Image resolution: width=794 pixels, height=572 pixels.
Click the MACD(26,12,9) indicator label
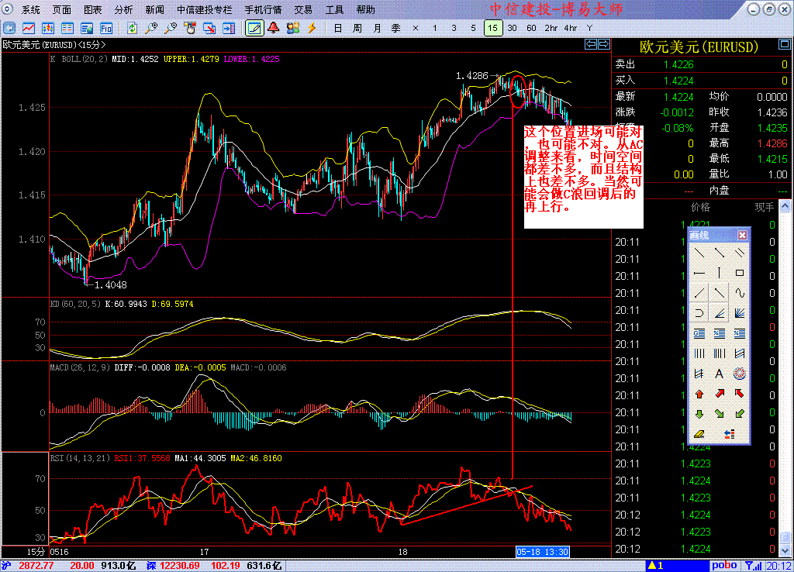[x=80, y=367]
